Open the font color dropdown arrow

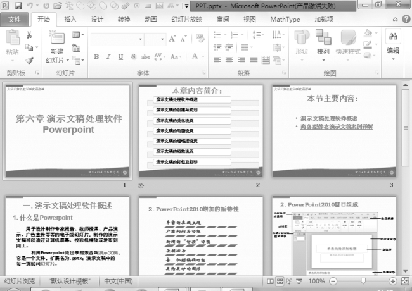[203, 56]
